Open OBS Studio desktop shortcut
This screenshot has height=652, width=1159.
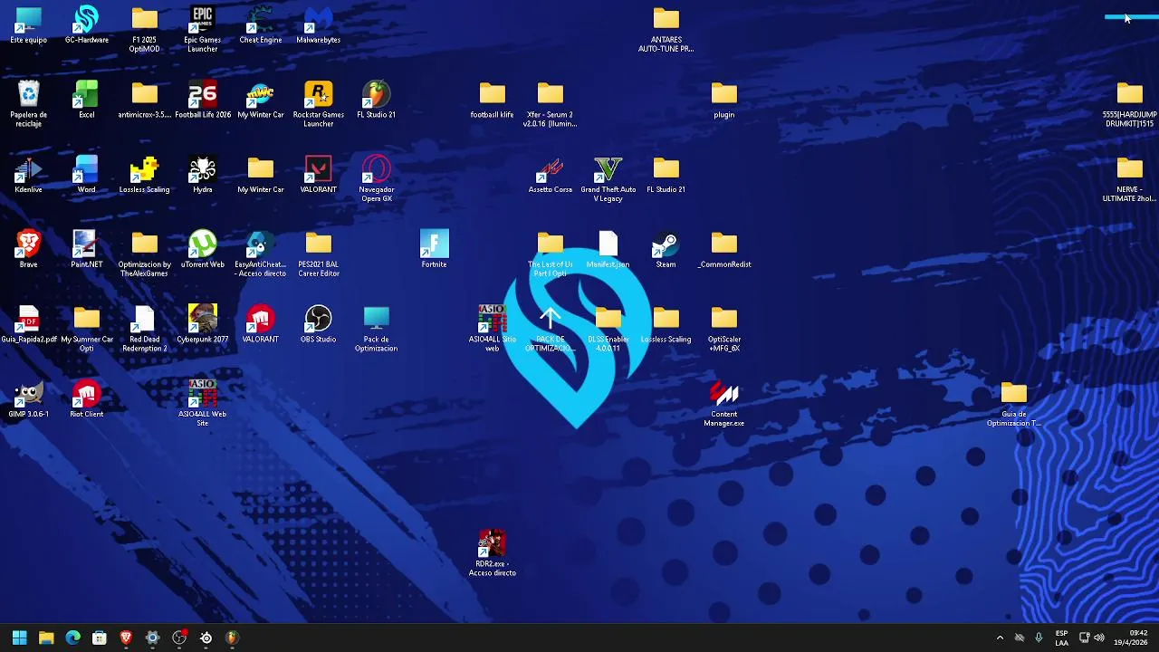pyautogui.click(x=318, y=324)
